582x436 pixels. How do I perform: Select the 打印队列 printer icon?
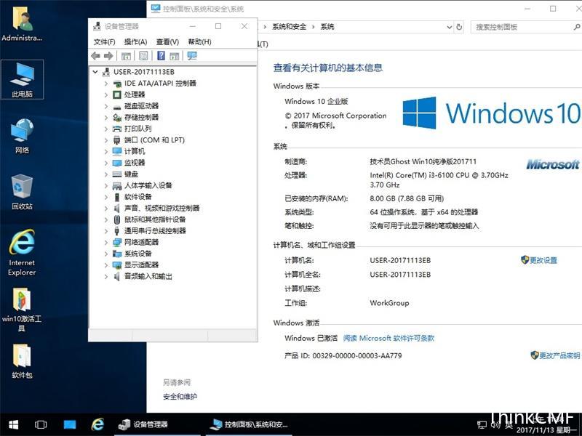[117, 129]
